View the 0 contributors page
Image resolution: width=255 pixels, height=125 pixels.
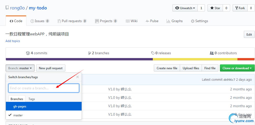click(x=223, y=53)
